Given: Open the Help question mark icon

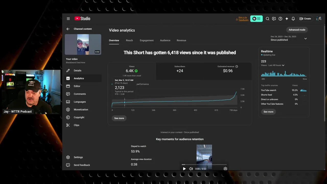Looking at the screenshot, I should pos(280,19).
